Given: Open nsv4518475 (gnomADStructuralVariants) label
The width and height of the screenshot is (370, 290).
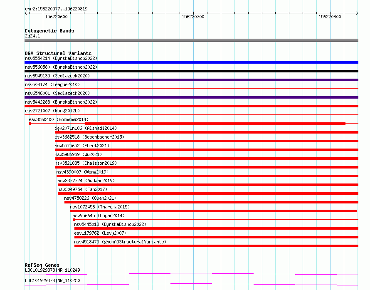Looking at the screenshot, I should click(x=120, y=242).
